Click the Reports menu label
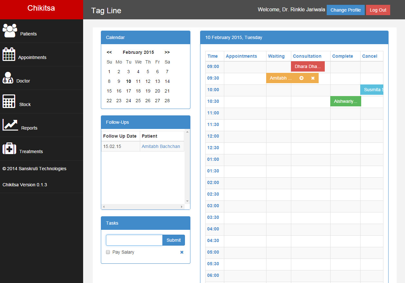The height and width of the screenshot is (283, 405). click(x=29, y=128)
